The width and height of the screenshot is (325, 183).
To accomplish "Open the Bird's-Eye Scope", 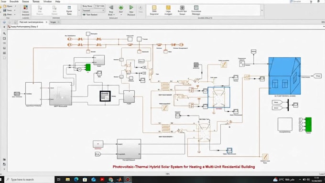I will (x=182, y=10).
